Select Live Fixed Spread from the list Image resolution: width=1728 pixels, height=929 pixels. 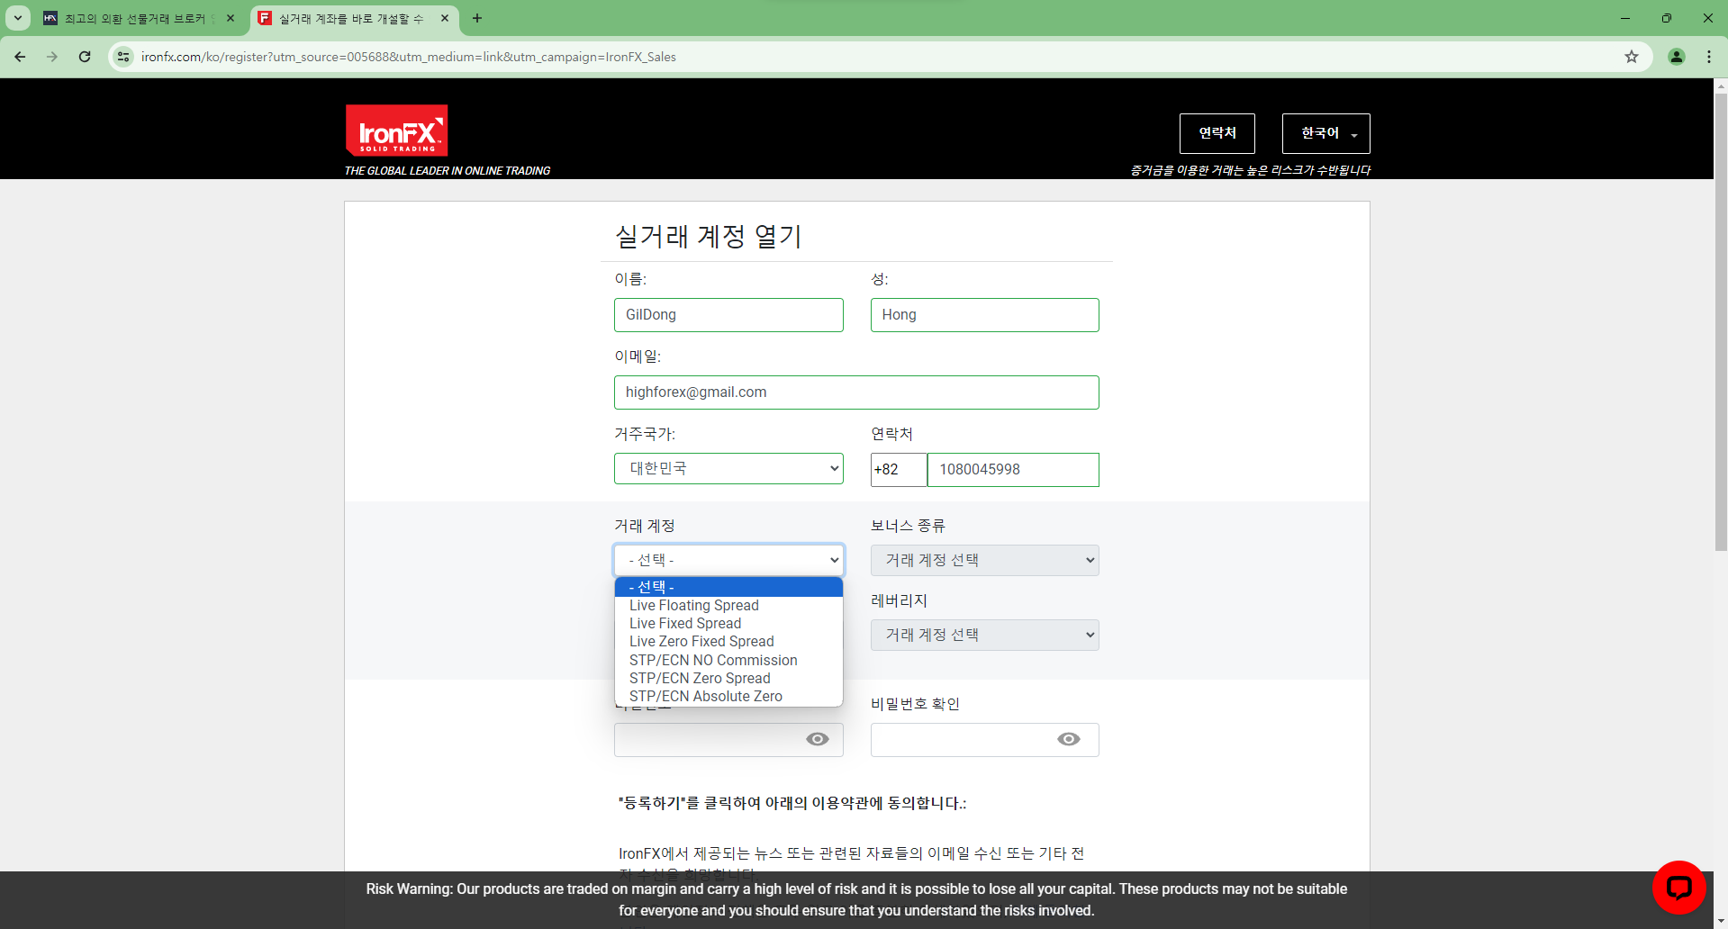coord(684,623)
